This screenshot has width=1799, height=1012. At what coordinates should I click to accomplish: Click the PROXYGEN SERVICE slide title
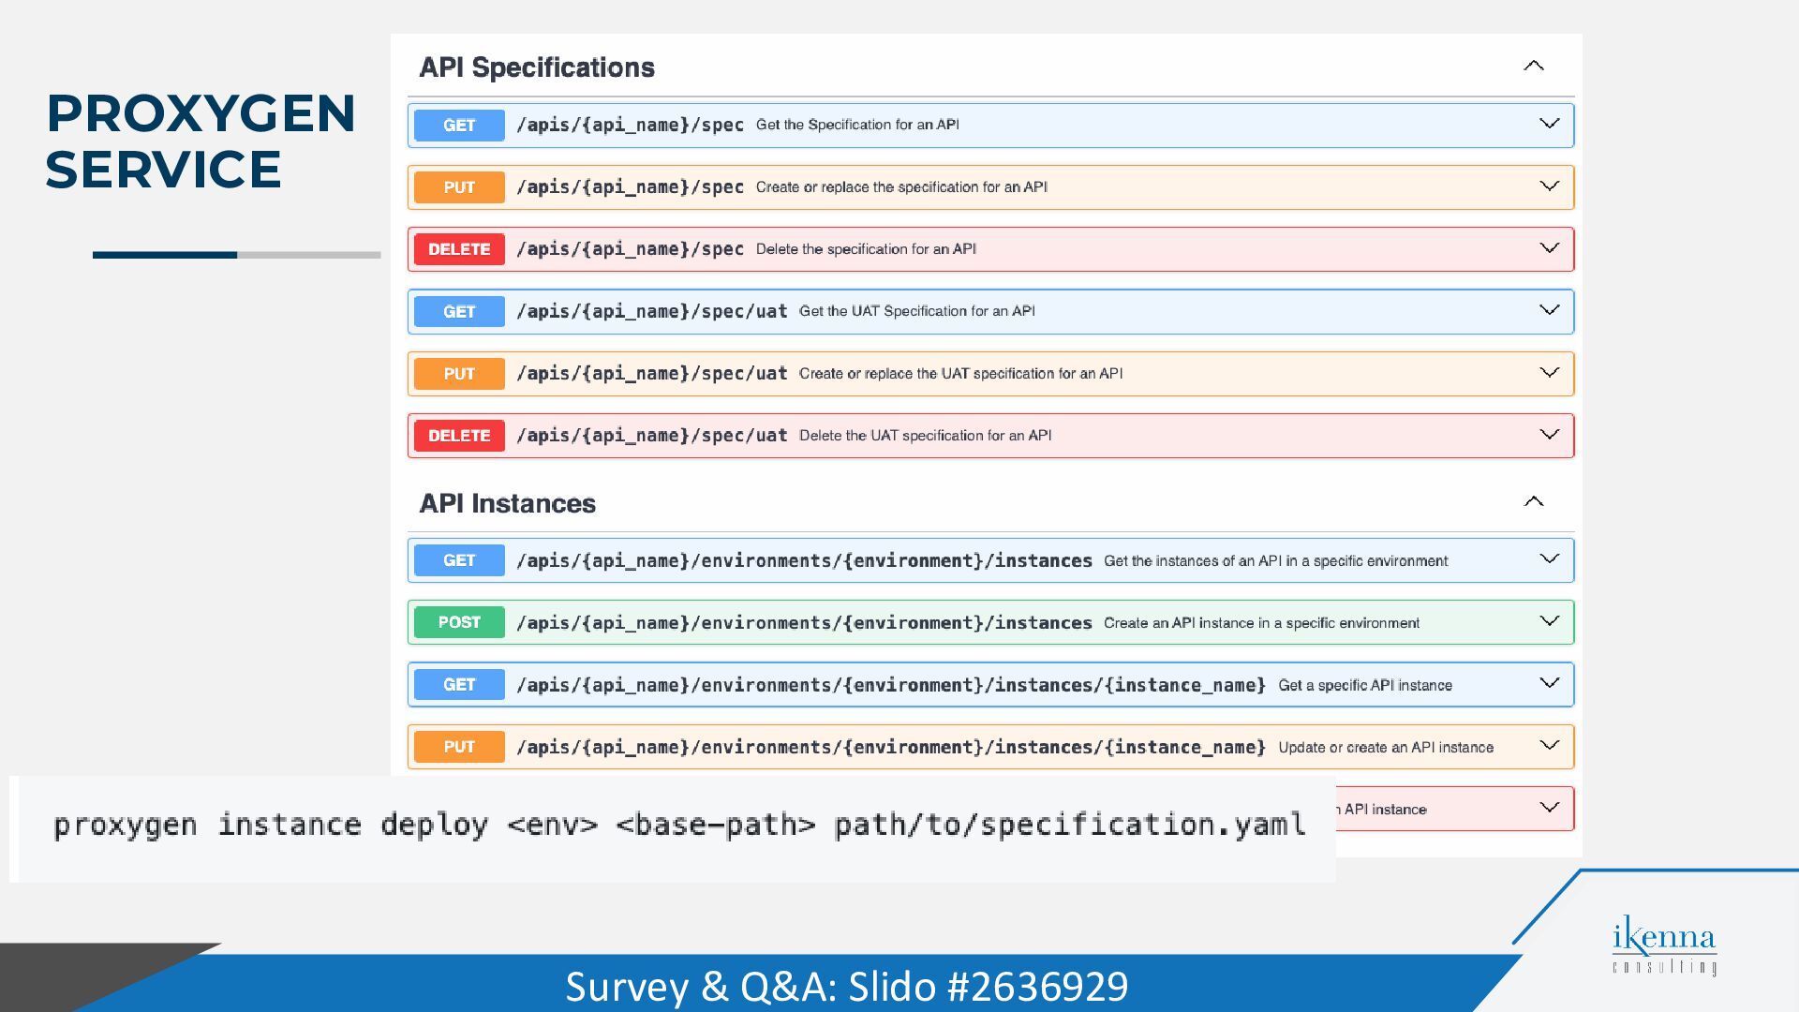click(x=201, y=141)
